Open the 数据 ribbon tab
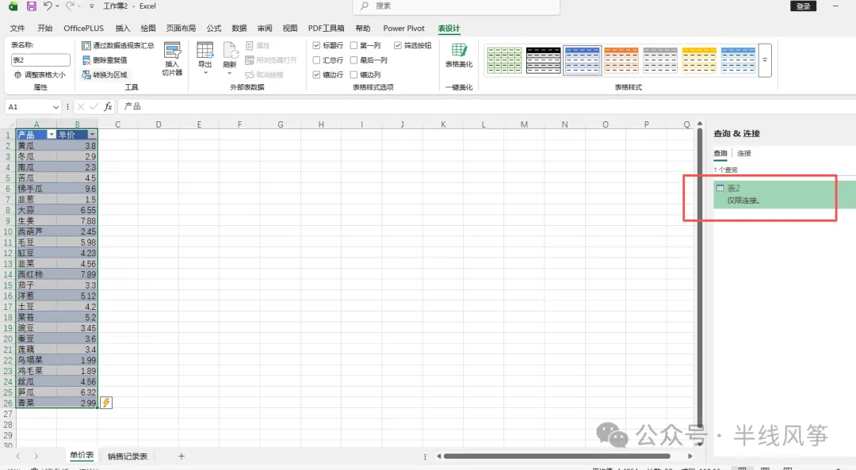 coord(239,29)
